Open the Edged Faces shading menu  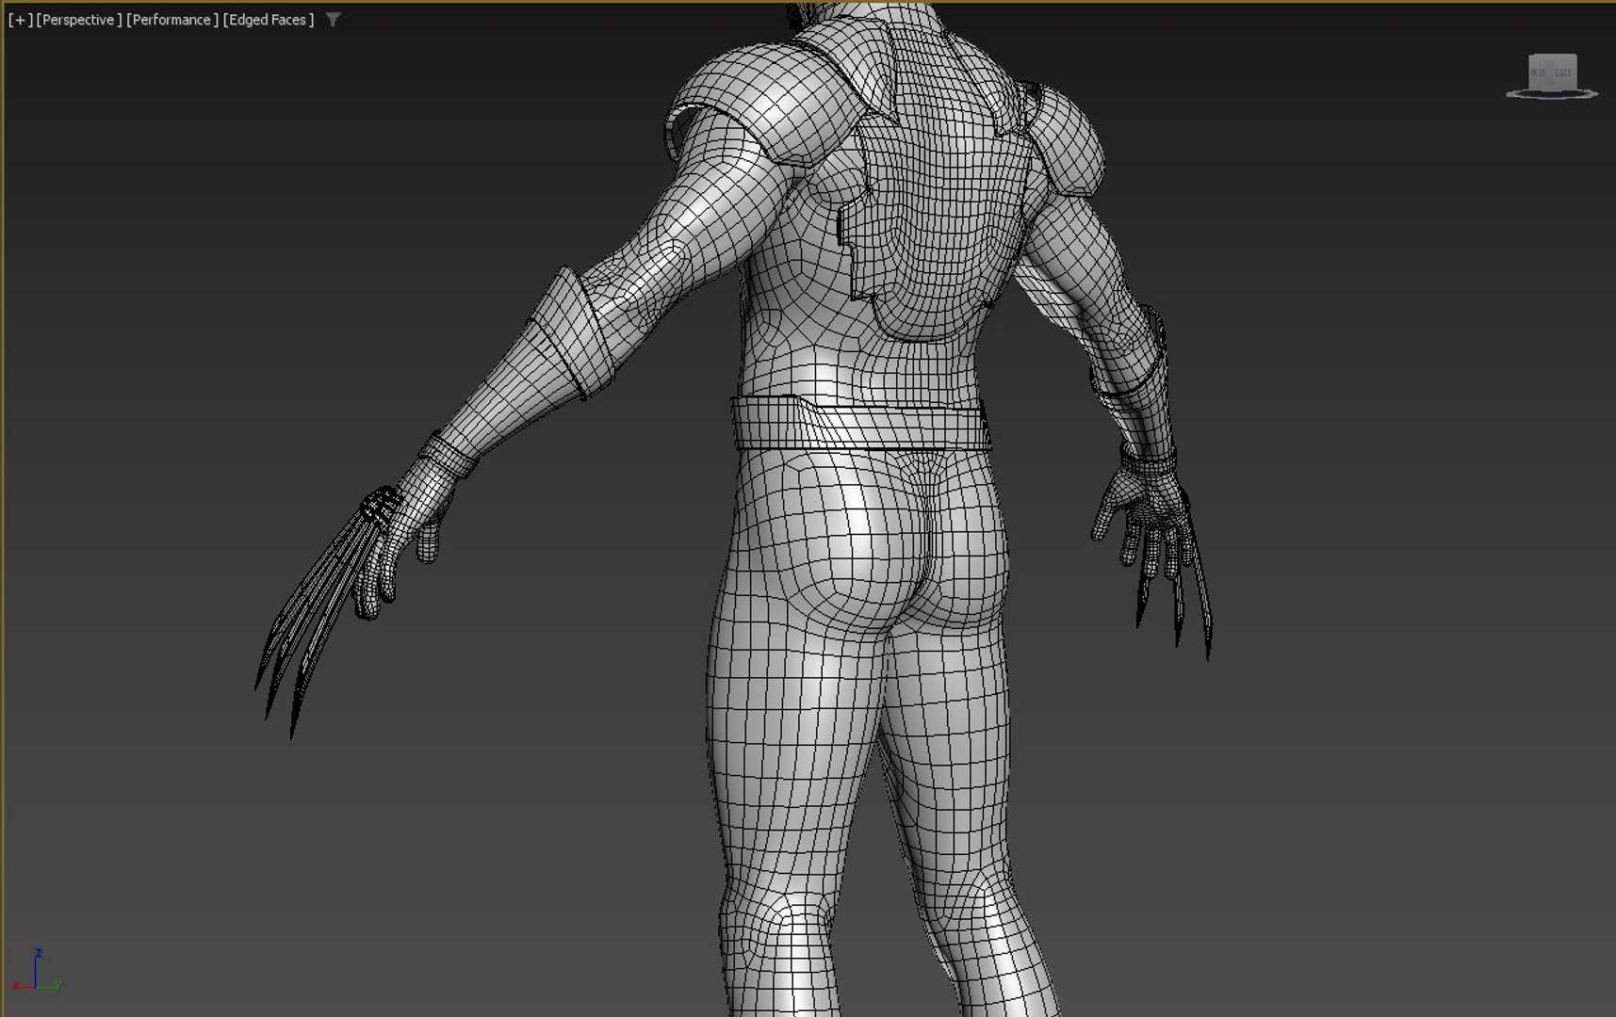[269, 20]
